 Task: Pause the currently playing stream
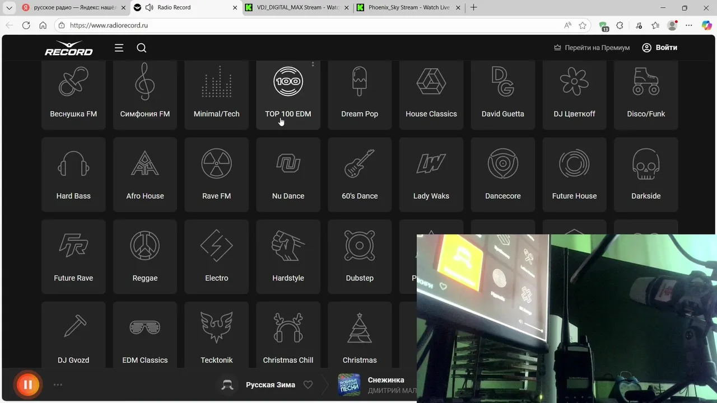[27, 385]
